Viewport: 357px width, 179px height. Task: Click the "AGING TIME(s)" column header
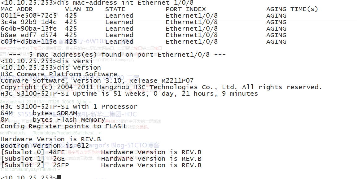292,9
